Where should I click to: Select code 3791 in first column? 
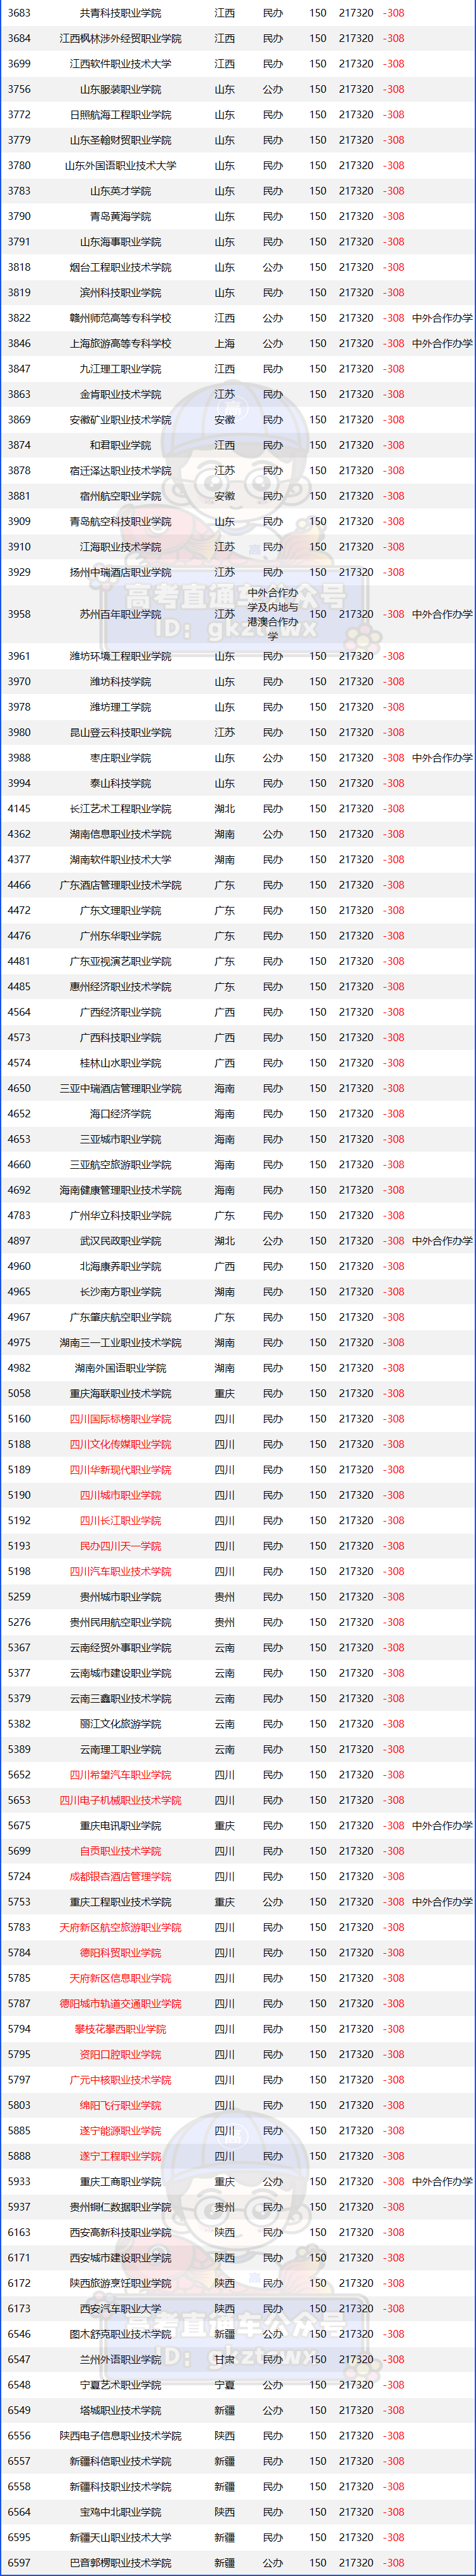(19, 242)
